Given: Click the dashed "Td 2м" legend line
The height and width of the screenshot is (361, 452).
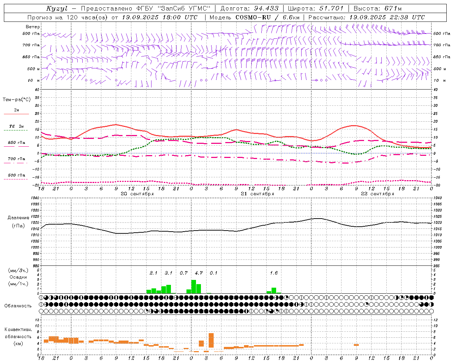Looking at the screenshot, I should tap(16, 130).
